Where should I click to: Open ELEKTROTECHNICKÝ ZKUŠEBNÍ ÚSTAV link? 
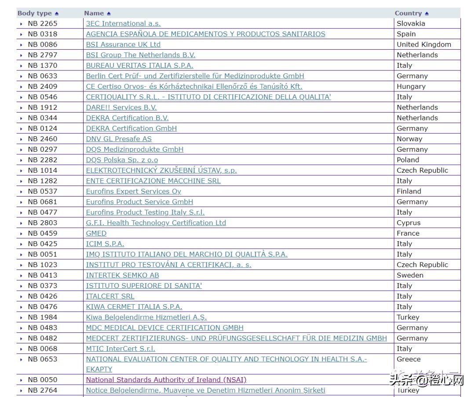[x=161, y=171]
